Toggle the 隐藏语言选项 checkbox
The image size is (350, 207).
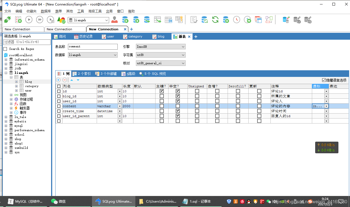324,80
